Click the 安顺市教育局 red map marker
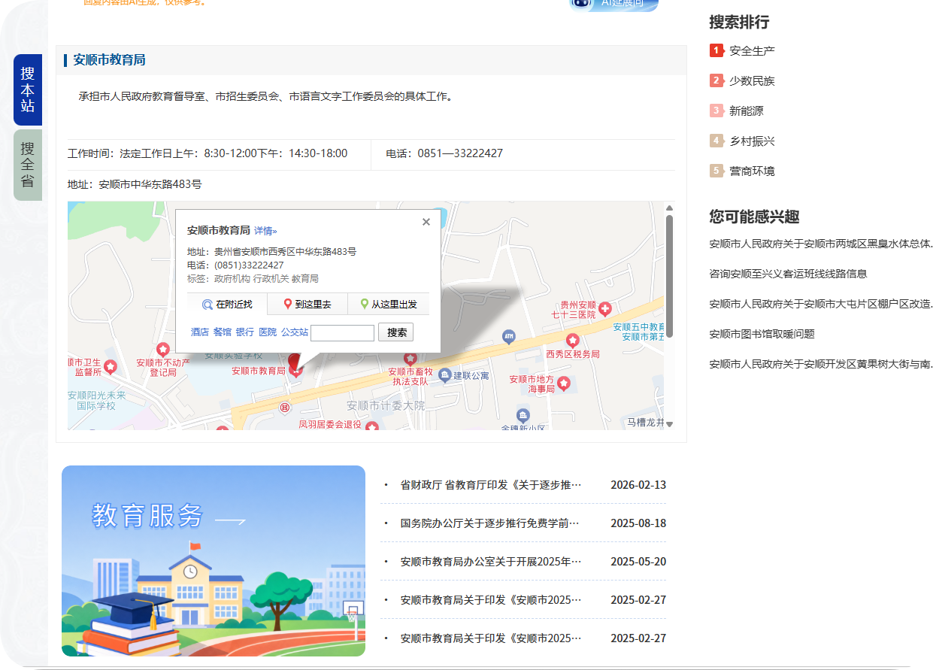 click(296, 364)
